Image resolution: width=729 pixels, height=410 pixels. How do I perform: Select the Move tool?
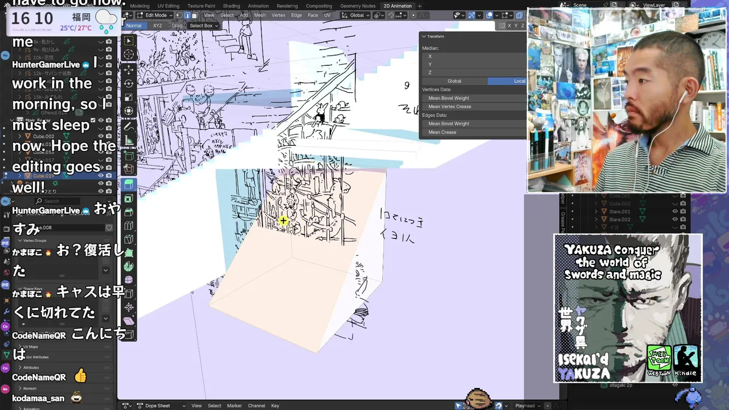(x=129, y=69)
